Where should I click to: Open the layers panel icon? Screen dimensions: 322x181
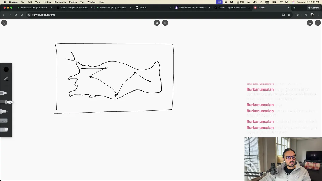click(x=310, y=23)
